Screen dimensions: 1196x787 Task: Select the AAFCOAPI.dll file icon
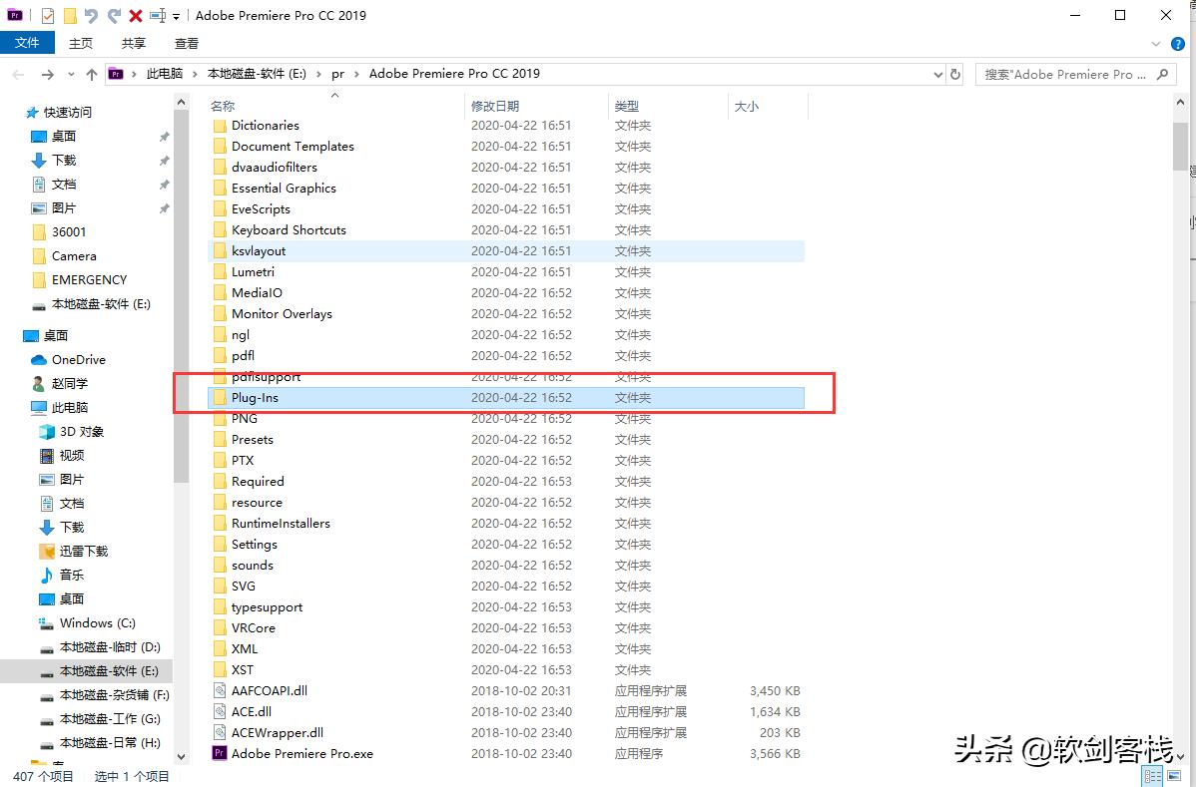coord(220,691)
